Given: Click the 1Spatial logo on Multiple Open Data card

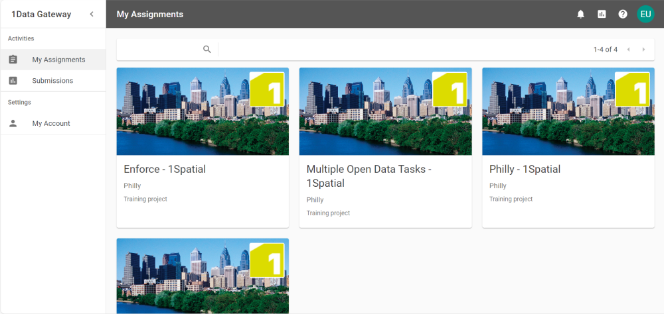Looking at the screenshot, I should 450,89.
